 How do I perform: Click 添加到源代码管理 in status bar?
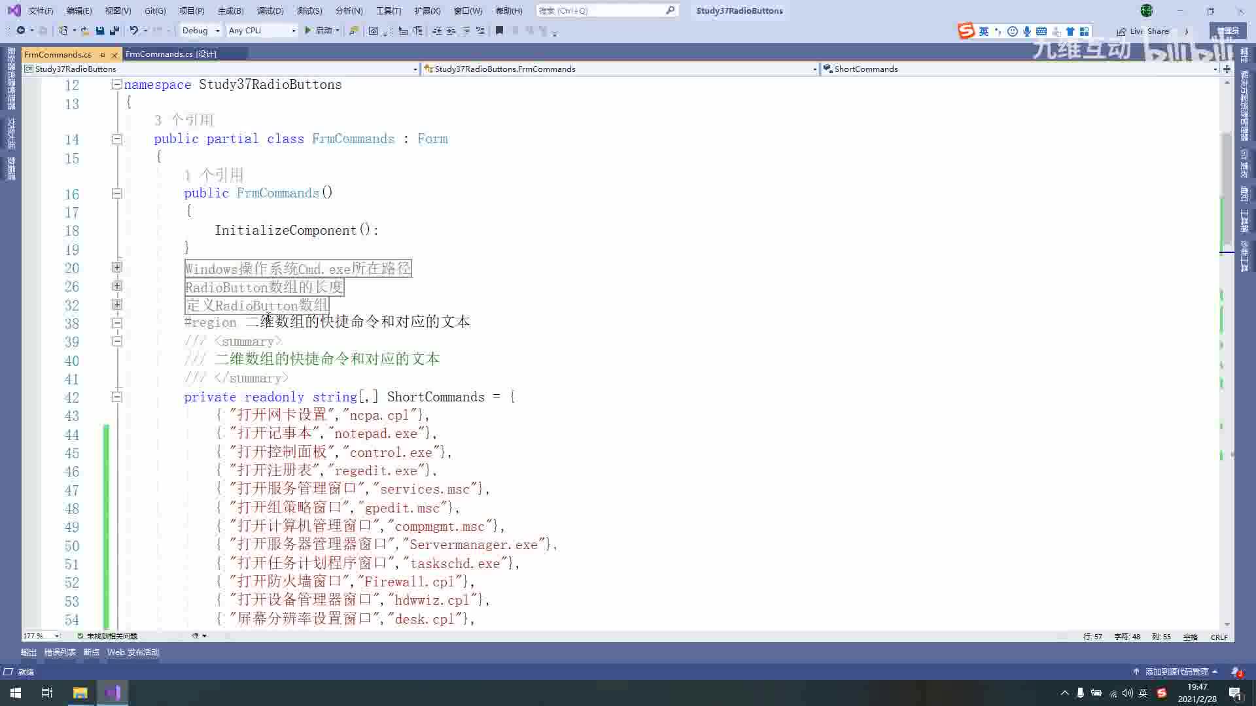[x=1176, y=671]
